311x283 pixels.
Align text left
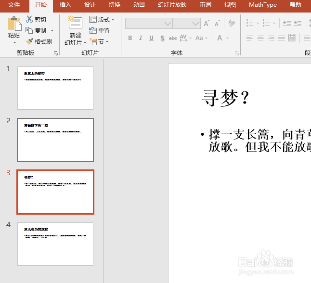tap(250, 38)
